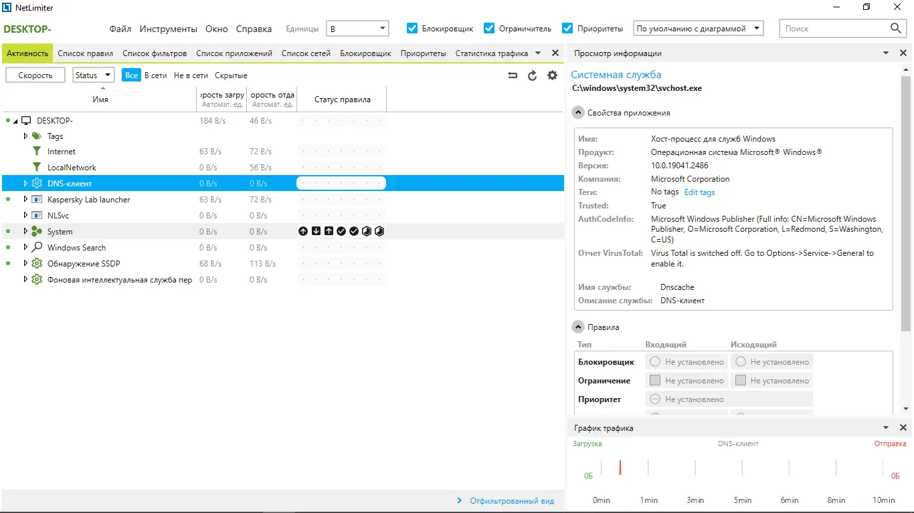This screenshot has height=513, width=914.
Task: Click inside the Поиск search field
Action: click(x=830, y=28)
